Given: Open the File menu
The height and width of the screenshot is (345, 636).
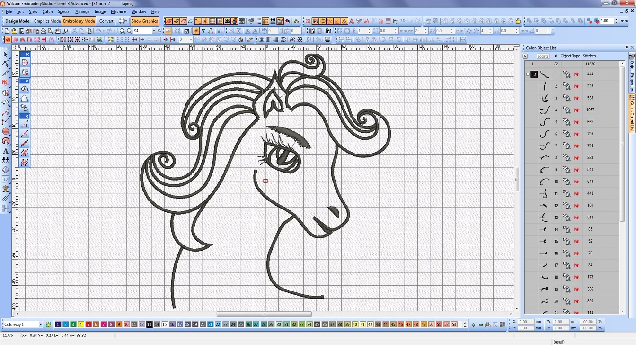Looking at the screenshot, I should click(x=9, y=11).
